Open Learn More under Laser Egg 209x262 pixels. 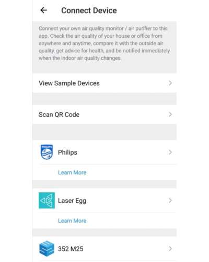(72, 221)
